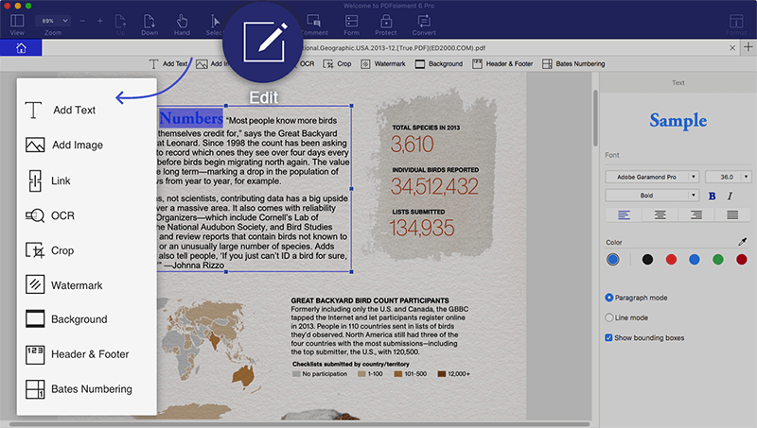Align text center
The width and height of the screenshot is (757, 428).
click(660, 215)
